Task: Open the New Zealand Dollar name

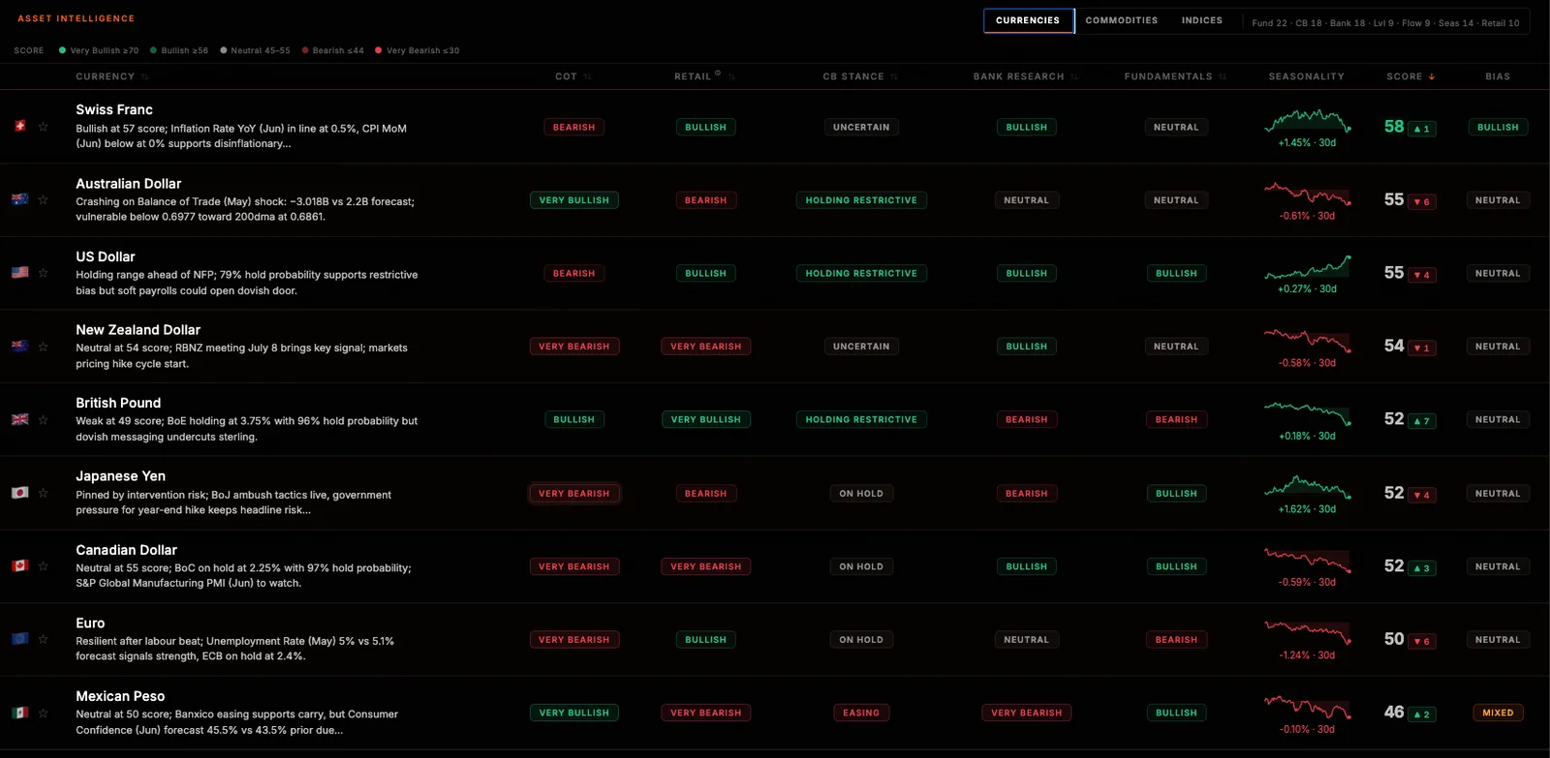Action: (139, 329)
